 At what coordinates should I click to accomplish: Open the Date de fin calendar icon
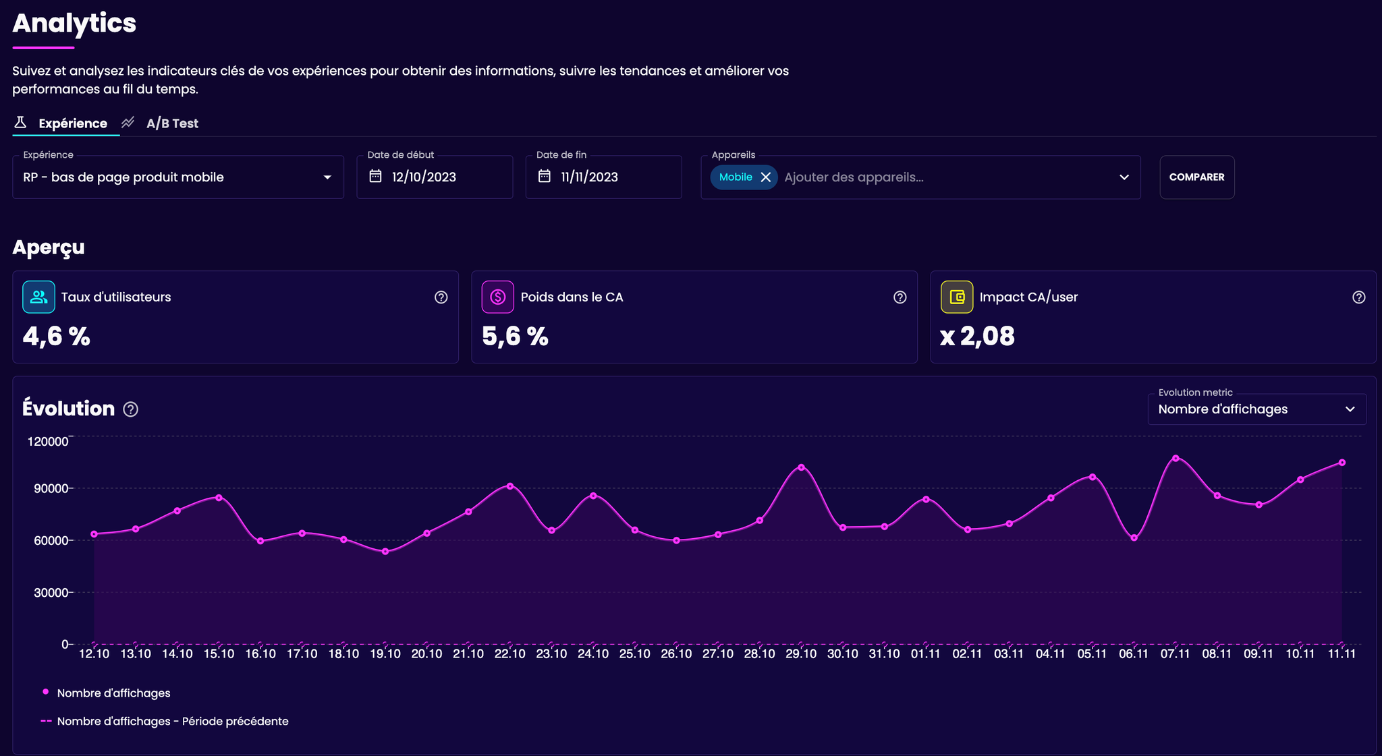[545, 177]
